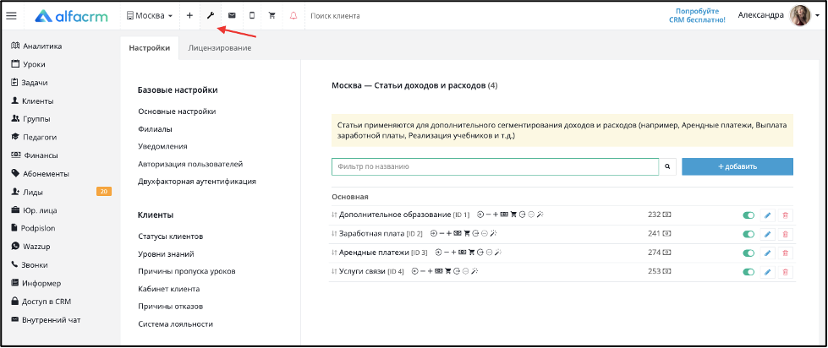Click the envelope mail icon in top bar
Viewport: 828px width, 348px height.
pyautogui.click(x=231, y=16)
